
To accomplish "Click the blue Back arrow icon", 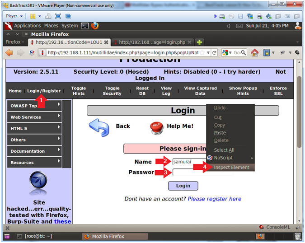I will (99, 127).
